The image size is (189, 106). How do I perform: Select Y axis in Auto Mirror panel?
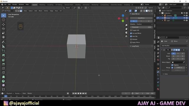click(x=141, y=21)
